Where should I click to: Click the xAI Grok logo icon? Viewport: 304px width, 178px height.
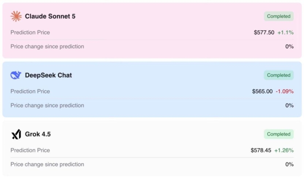point(16,134)
